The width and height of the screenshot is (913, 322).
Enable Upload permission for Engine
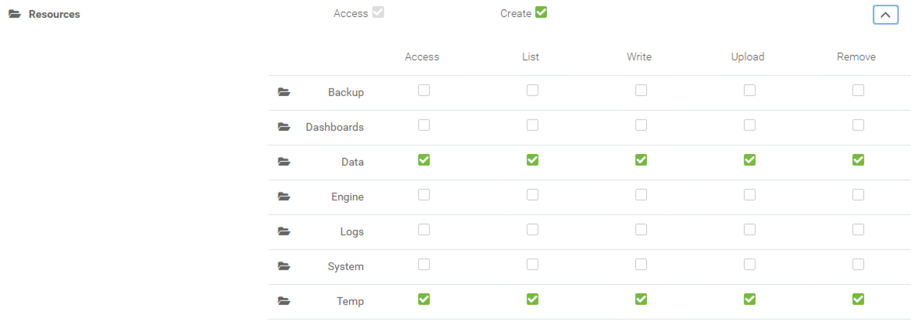pyautogui.click(x=749, y=195)
